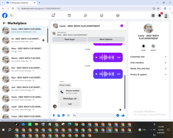The width and height of the screenshot is (173, 138).
Task: Open the Mary conversation
Action: [23, 50]
